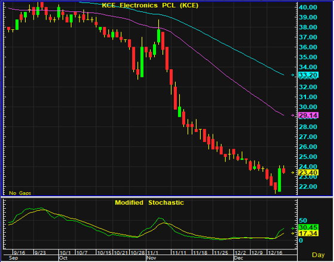The height and width of the screenshot is (262, 334).
Task: Click the Dec month label
Action: (x=239, y=258)
